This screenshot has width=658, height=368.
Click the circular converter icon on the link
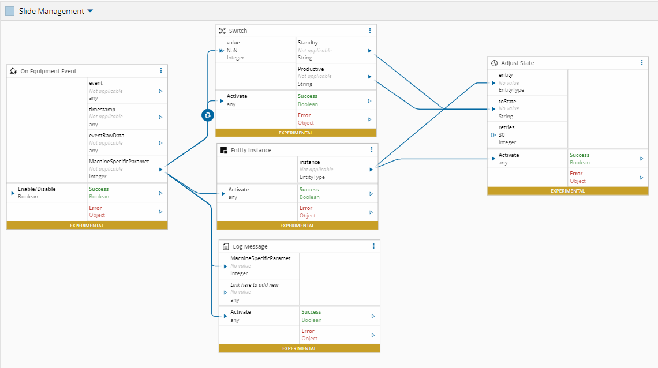coord(208,115)
